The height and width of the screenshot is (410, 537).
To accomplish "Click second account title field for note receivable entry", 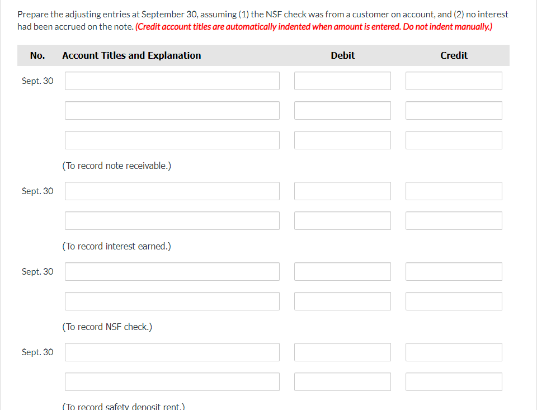I will coord(172,111).
